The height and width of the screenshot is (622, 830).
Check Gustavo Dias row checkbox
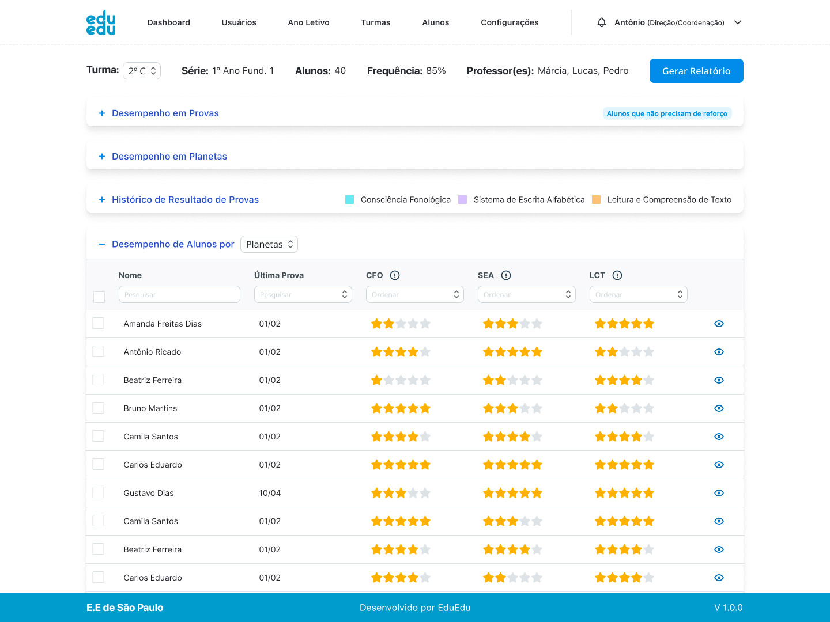[99, 492]
